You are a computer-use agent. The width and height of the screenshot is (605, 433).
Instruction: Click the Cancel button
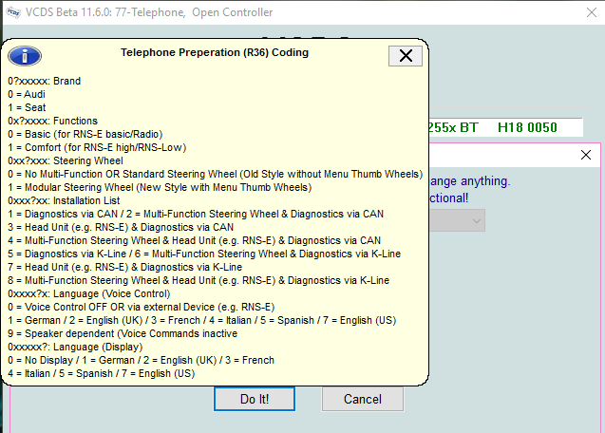click(x=363, y=399)
